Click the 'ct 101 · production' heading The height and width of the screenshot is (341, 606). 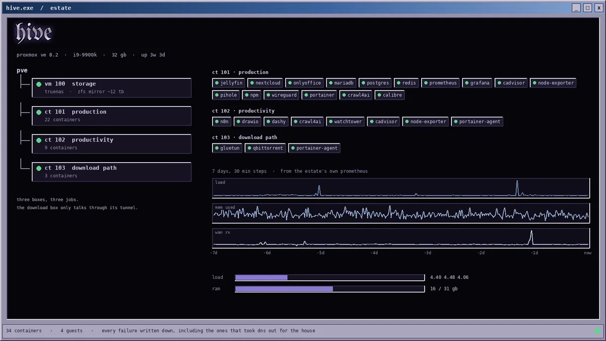240,72
